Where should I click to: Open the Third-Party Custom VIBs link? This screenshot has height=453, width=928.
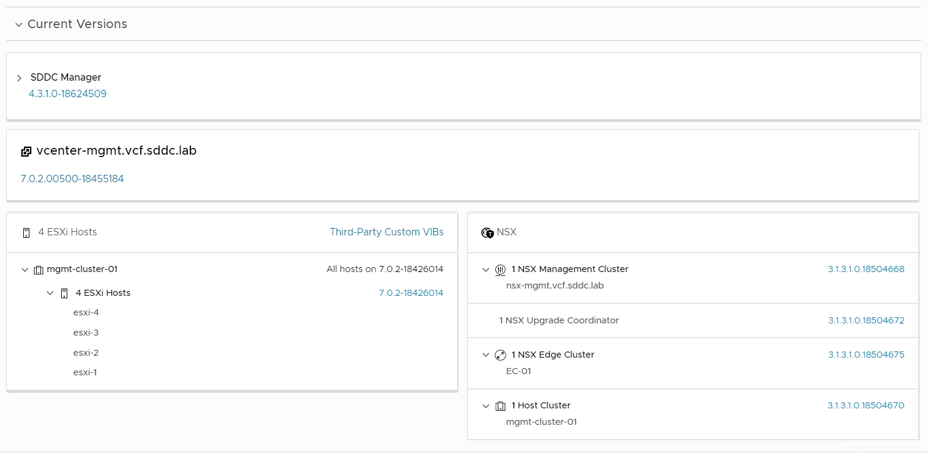click(386, 232)
